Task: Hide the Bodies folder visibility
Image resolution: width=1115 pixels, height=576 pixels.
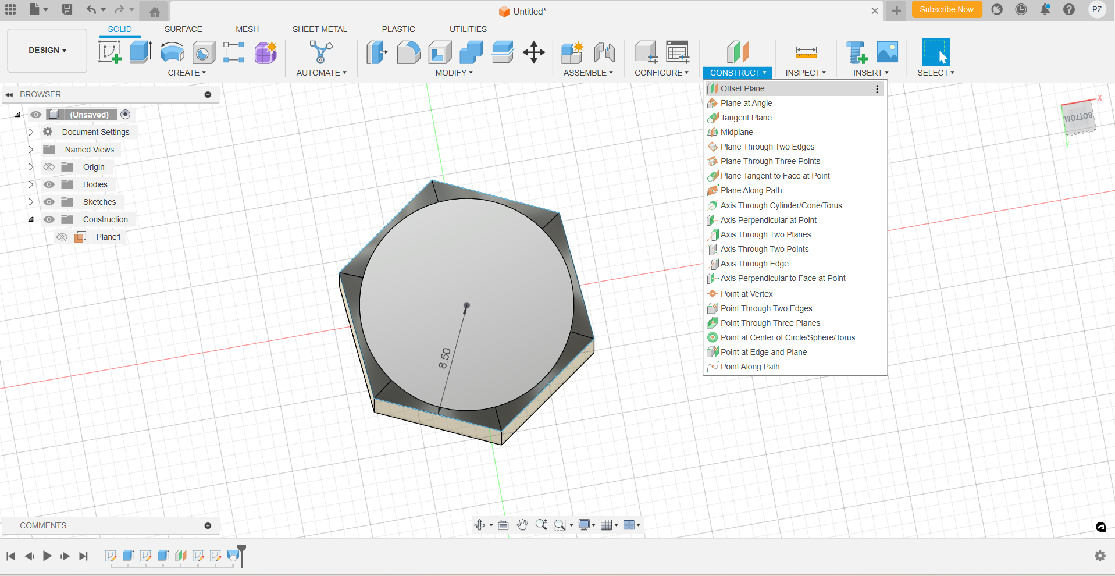Action: click(49, 184)
